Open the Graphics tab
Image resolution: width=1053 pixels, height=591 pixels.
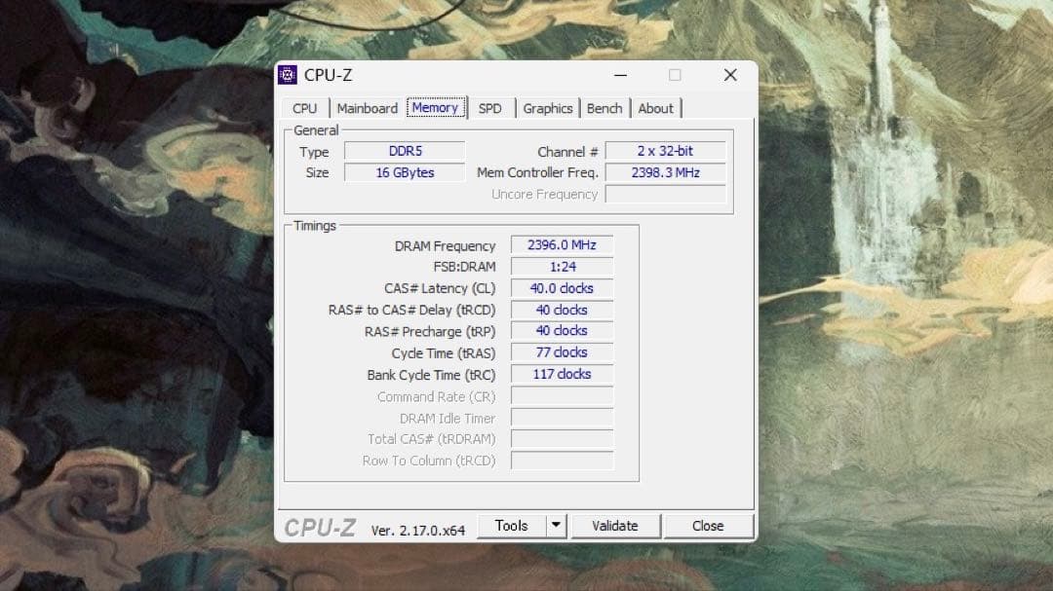pos(548,108)
